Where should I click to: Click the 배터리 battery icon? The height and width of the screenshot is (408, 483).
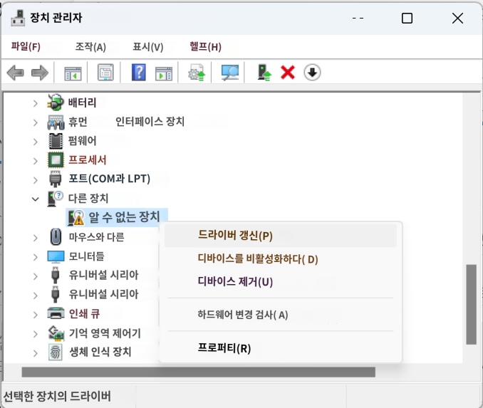pyautogui.click(x=56, y=103)
